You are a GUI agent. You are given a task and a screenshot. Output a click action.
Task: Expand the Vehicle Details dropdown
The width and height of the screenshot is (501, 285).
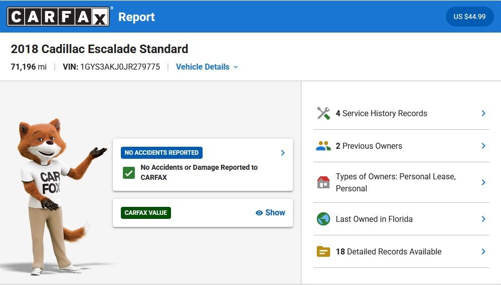[x=207, y=67]
